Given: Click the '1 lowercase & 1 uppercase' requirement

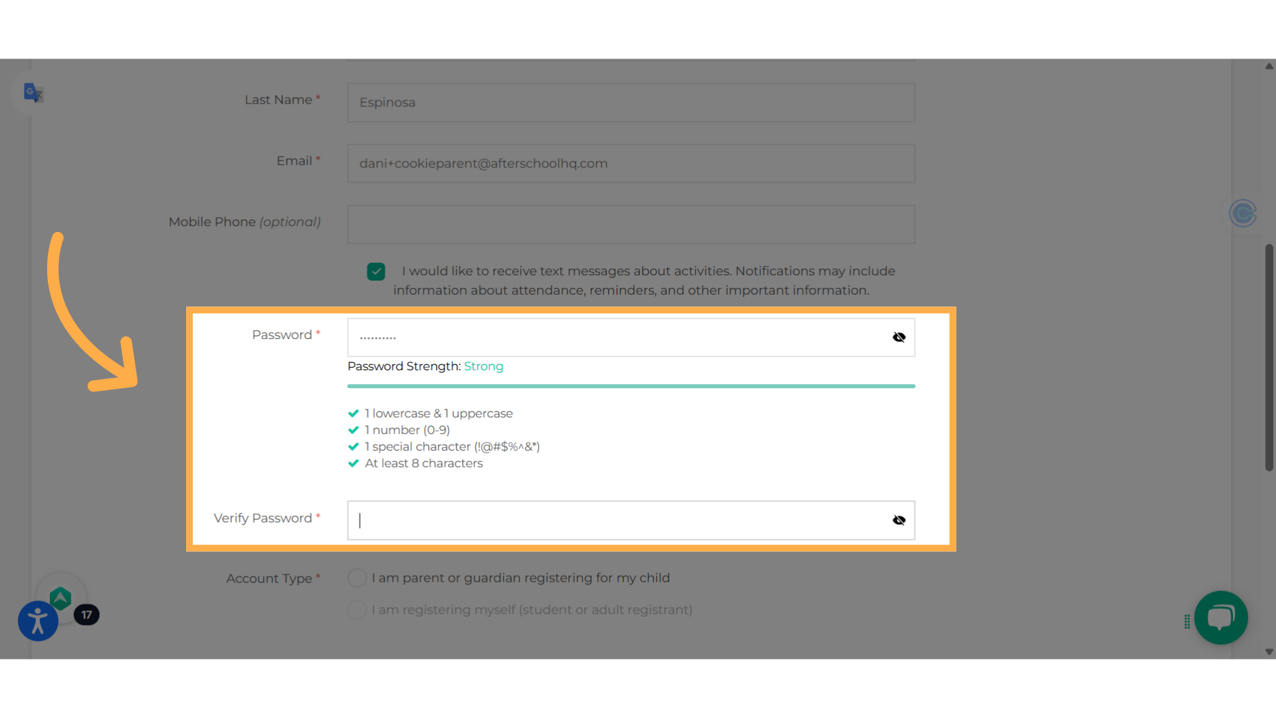Looking at the screenshot, I should [439, 414].
